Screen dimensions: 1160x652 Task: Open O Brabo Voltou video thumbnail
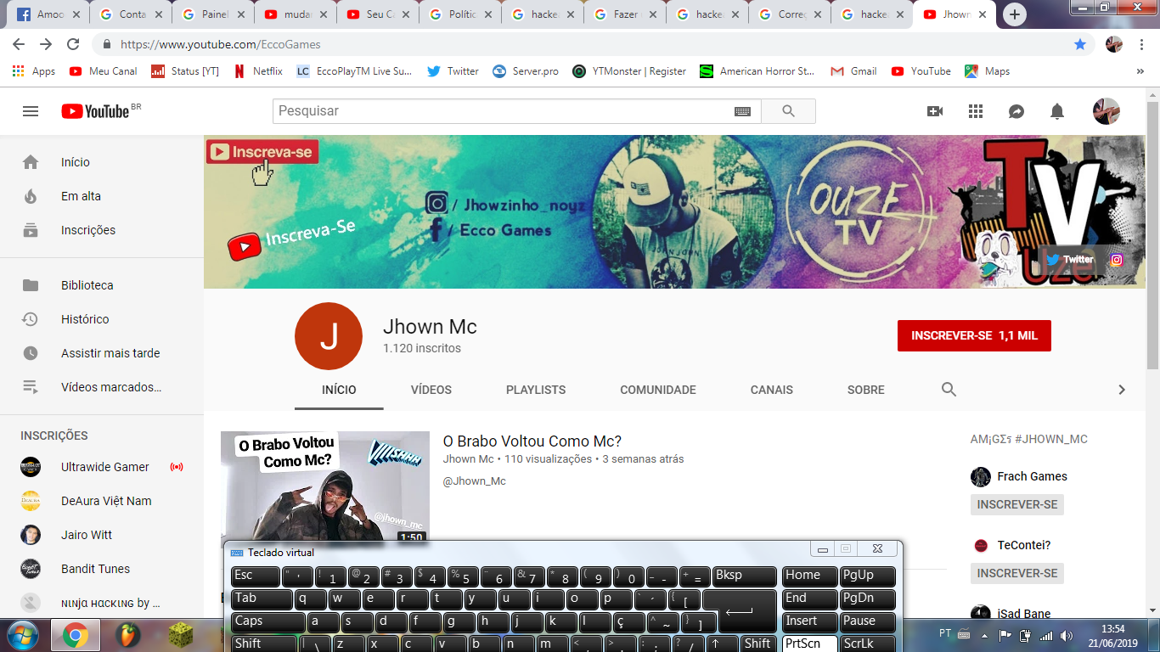(325, 487)
